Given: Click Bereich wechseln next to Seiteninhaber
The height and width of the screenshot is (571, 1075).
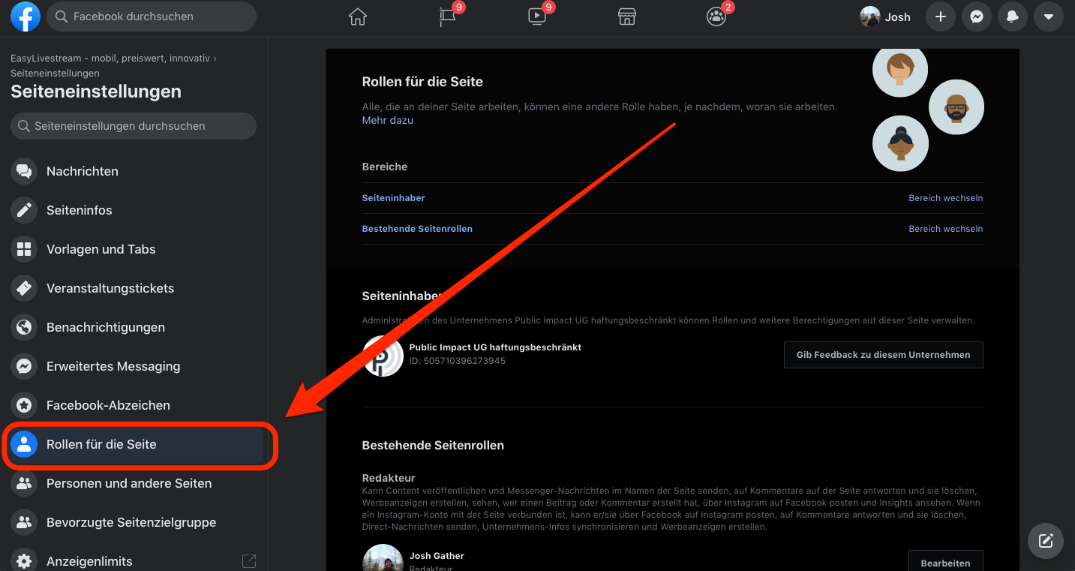Looking at the screenshot, I should (945, 198).
